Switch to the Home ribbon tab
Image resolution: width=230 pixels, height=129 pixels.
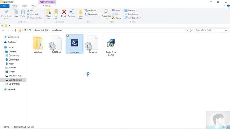click(14, 6)
